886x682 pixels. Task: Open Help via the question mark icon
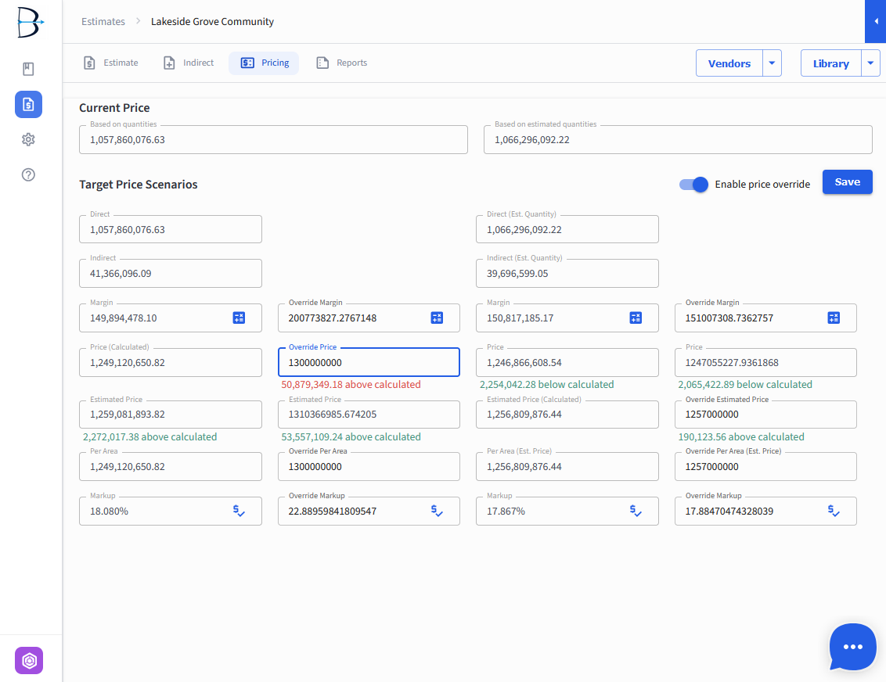pyautogui.click(x=28, y=174)
